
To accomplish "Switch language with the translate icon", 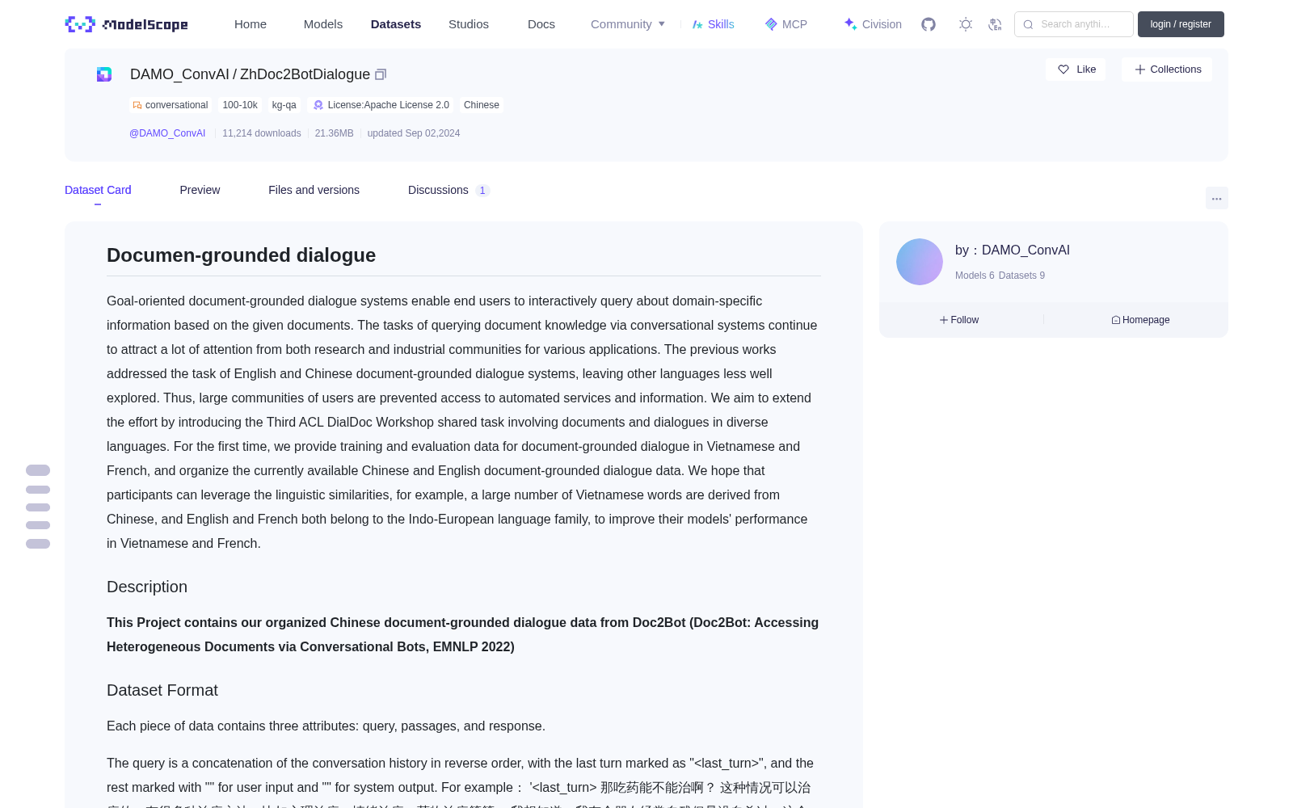I will [x=996, y=24].
